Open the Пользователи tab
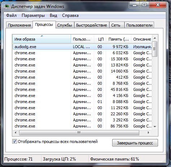 (139, 25)
